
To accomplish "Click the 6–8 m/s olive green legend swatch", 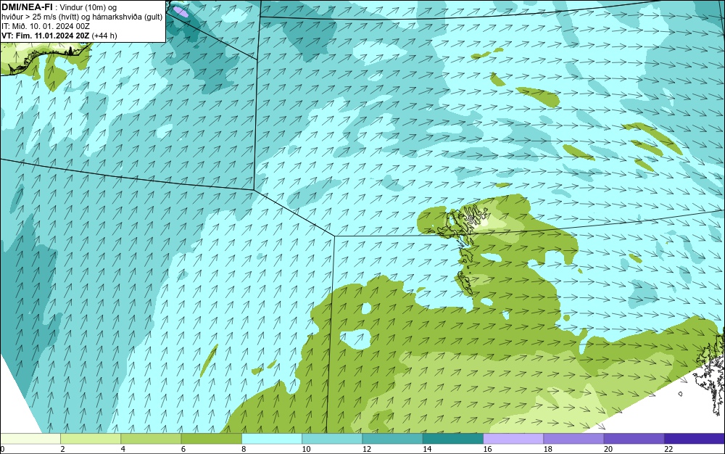I will (211, 438).
